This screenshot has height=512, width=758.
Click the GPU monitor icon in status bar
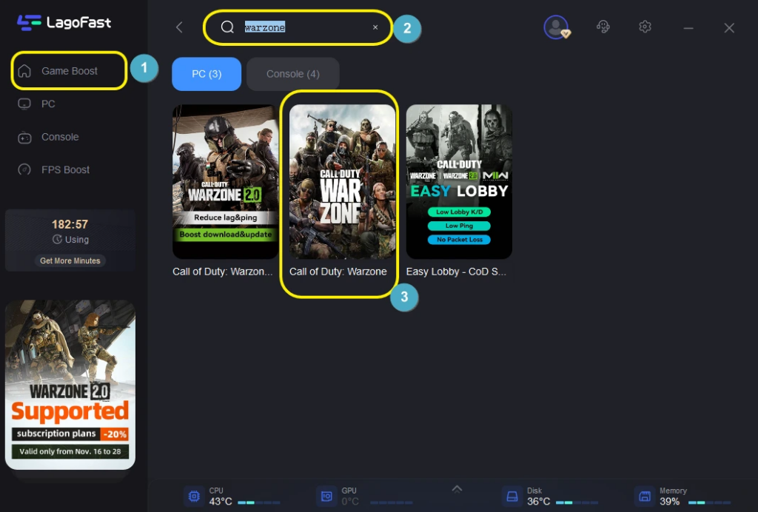(x=326, y=496)
